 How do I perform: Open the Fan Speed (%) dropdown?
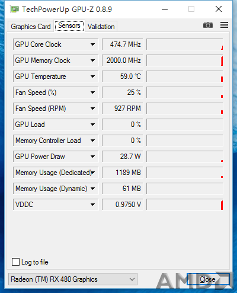pyautogui.click(x=92, y=93)
